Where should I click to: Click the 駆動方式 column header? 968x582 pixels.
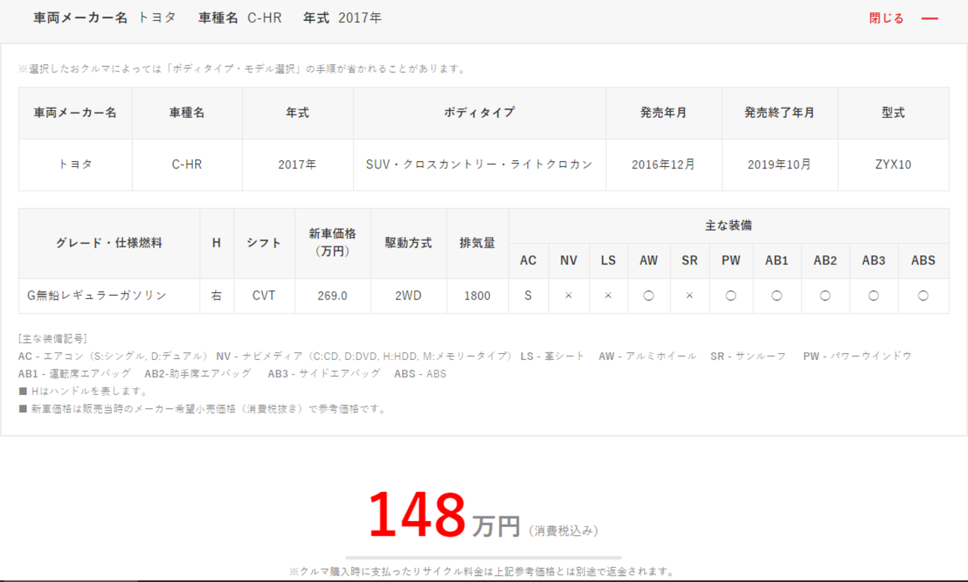pyautogui.click(x=408, y=243)
